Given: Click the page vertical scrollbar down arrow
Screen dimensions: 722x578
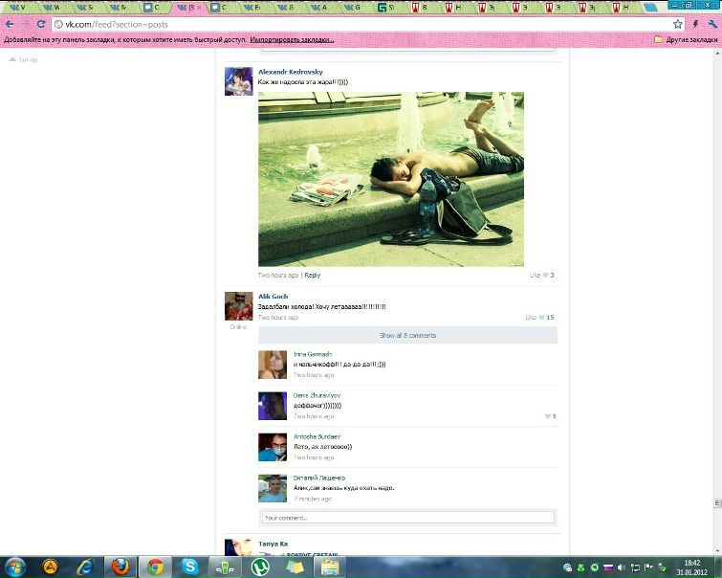Looking at the screenshot, I should pos(717,551).
